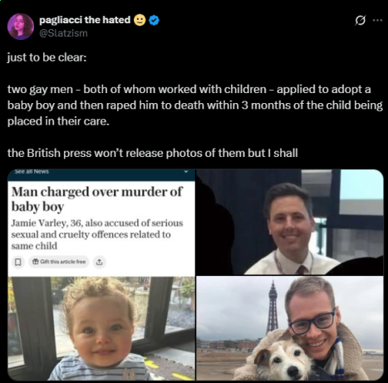Screen dimensions: 388x383
Task: Click the just to be clear: text line
Action: click(x=47, y=57)
